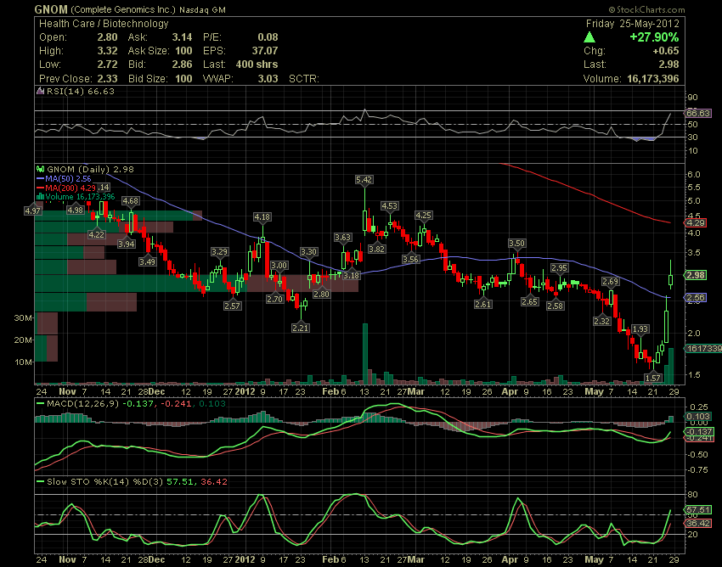The height and width of the screenshot is (567, 722).
Task: Click the GNOM ticker symbol title
Action: pos(51,9)
